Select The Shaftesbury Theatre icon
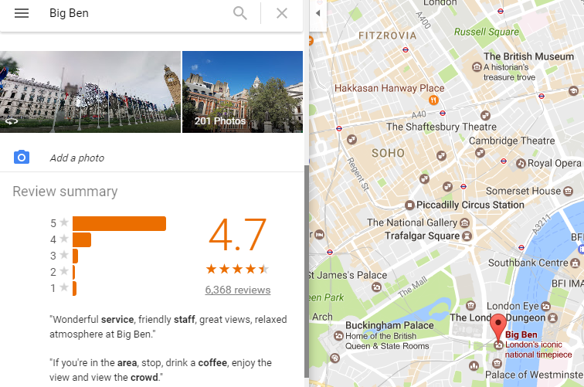 pyautogui.click(x=485, y=115)
